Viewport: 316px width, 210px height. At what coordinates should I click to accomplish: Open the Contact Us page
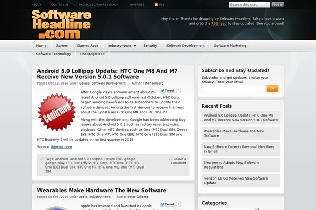[60, 5]
